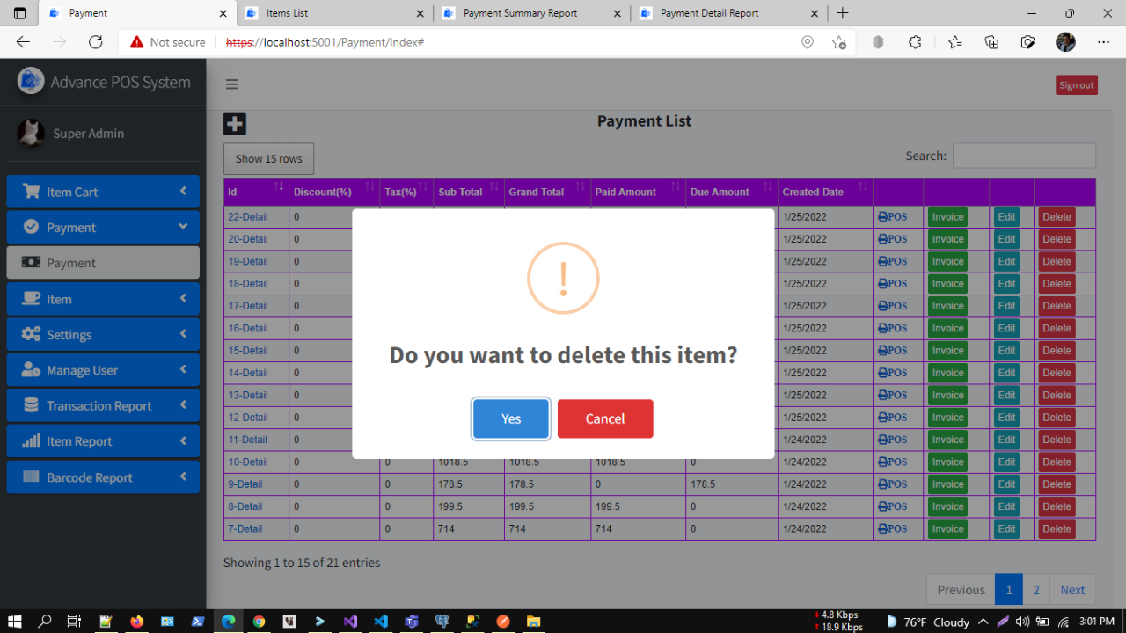This screenshot has height=633, width=1126.
Task: Open Firefox from the taskbar
Action: click(x=136, y=622)
